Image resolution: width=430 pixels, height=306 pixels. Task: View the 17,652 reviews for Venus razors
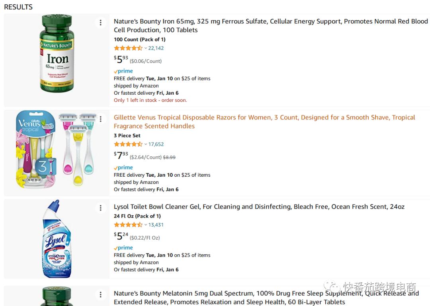click(x=156, y=144)
